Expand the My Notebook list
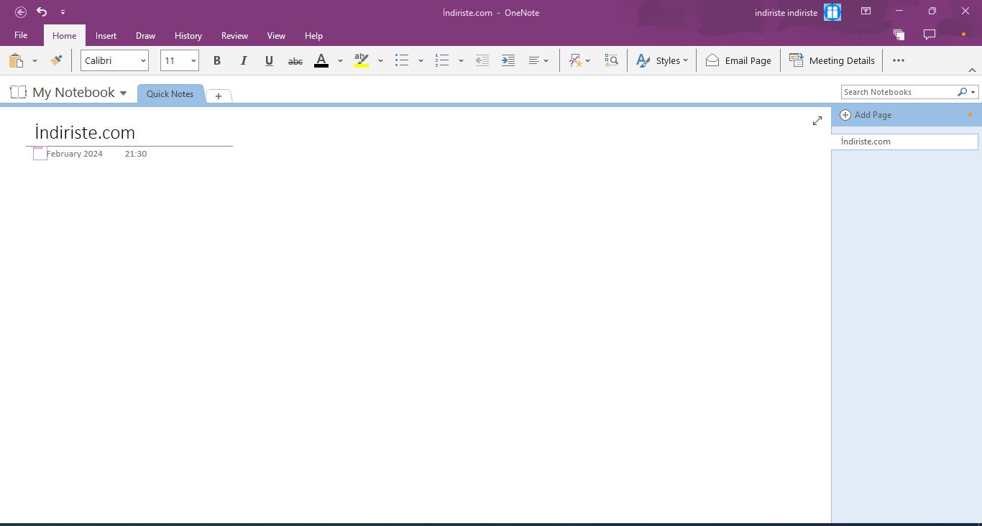This screenshot has height=526, width=982. [x=123, y=93]
